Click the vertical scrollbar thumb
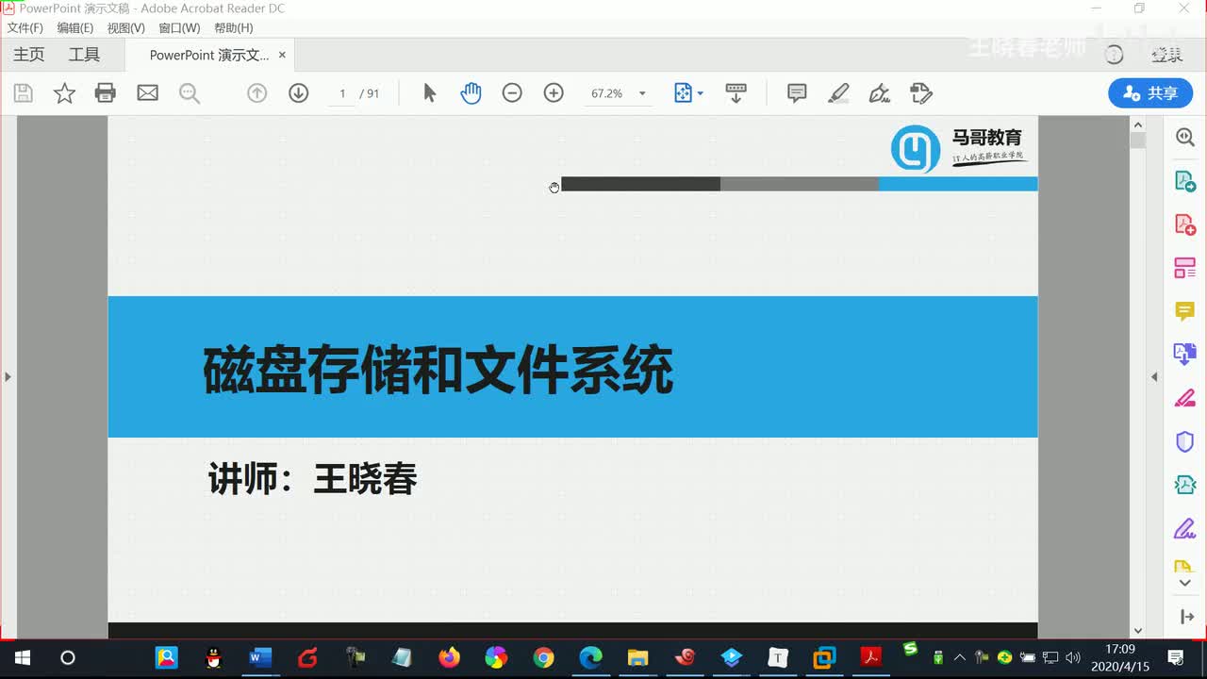Viewport: 1207px width, 679px height. click(1138, 141)
